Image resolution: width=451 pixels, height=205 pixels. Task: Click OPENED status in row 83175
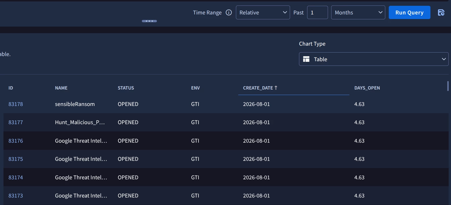point(128,159)
